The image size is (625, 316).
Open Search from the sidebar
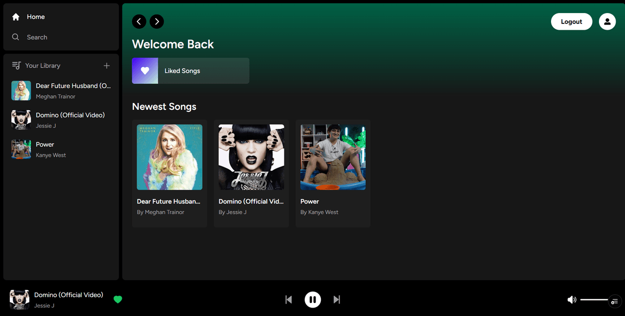coord(16,37)
